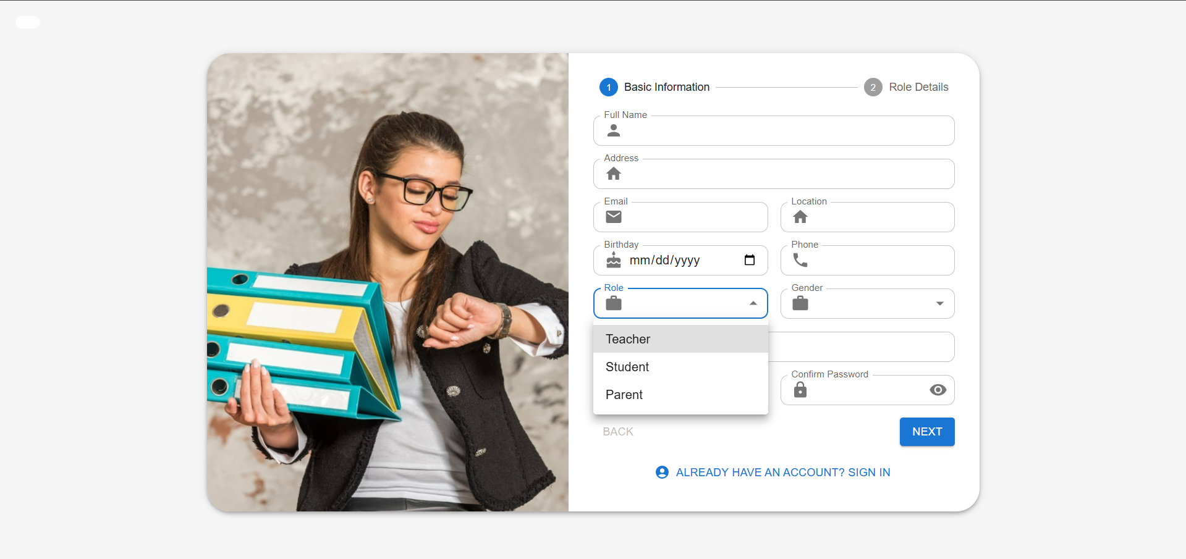The height and width of the screenshot is (559, 1186).
Task: Toggle Confirm Password visibility eye icon
Action: (938, 390)
